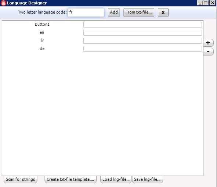Click Scan for strings button
The width and height of the screenshot is (217, 187).
tap(21, 179)
